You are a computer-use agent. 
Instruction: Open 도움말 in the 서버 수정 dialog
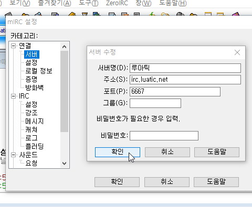217,152
